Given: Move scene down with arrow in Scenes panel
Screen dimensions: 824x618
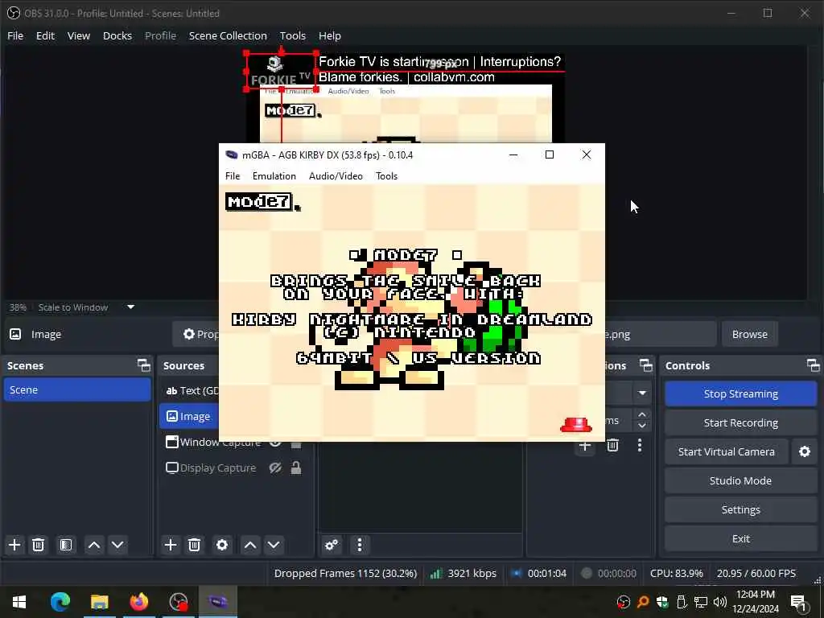Looking at the screenshot, I should point(117,545).
